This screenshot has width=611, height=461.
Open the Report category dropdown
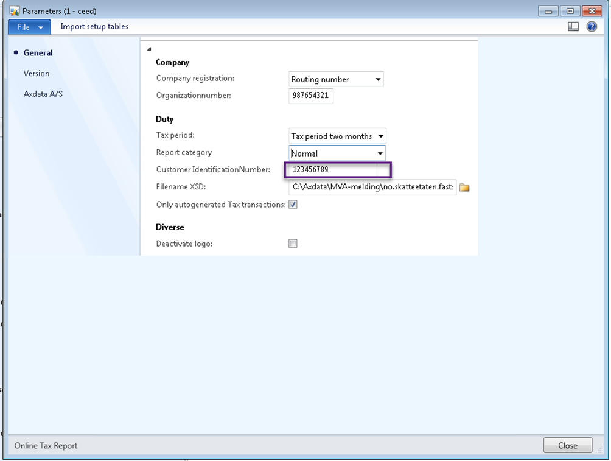pos(380,153)
